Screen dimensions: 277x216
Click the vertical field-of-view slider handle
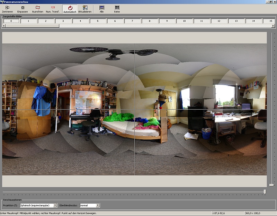272,185
